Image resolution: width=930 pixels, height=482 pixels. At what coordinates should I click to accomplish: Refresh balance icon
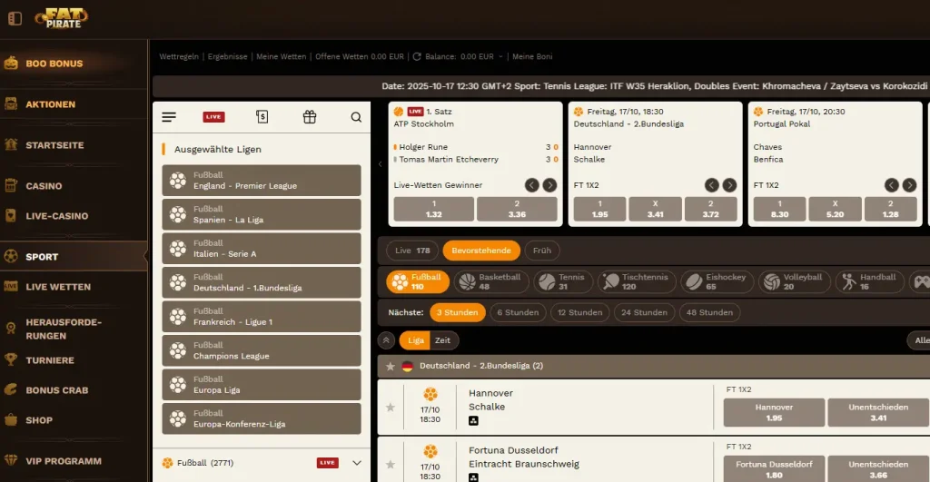coord(417,56)
